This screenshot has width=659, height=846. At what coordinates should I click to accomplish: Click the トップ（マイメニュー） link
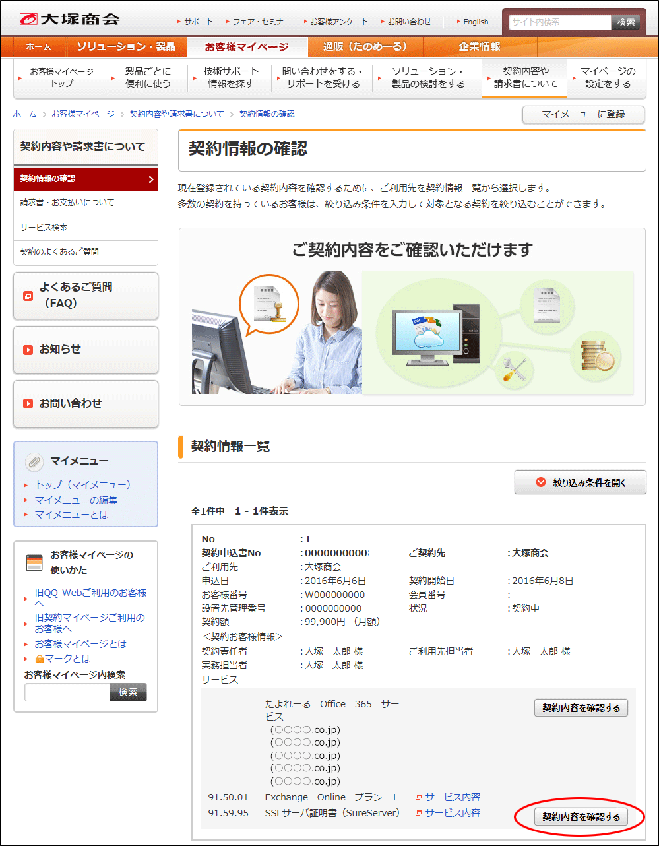coord(83,485)
